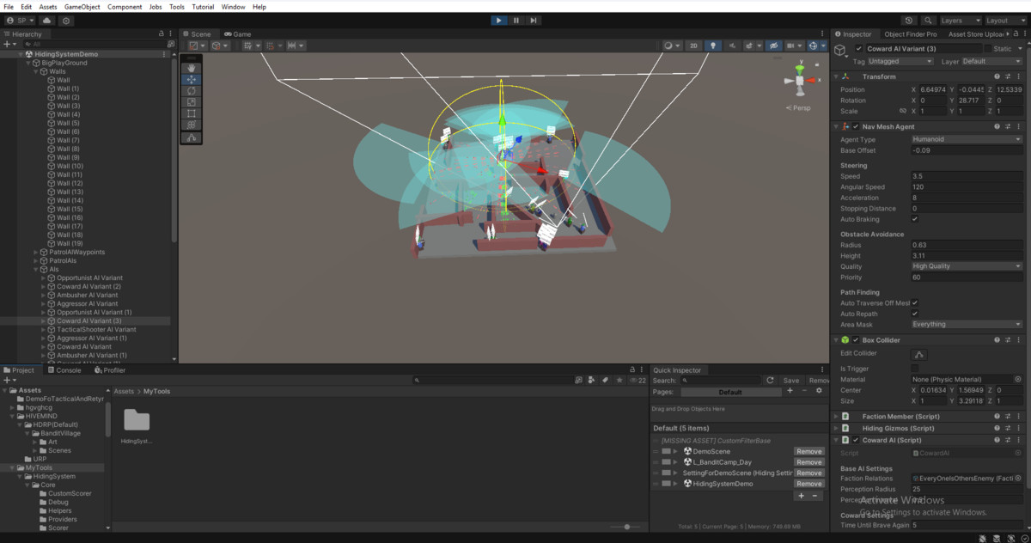Select the Rect transform tool

pyautogui.click(x=191, y=112)
